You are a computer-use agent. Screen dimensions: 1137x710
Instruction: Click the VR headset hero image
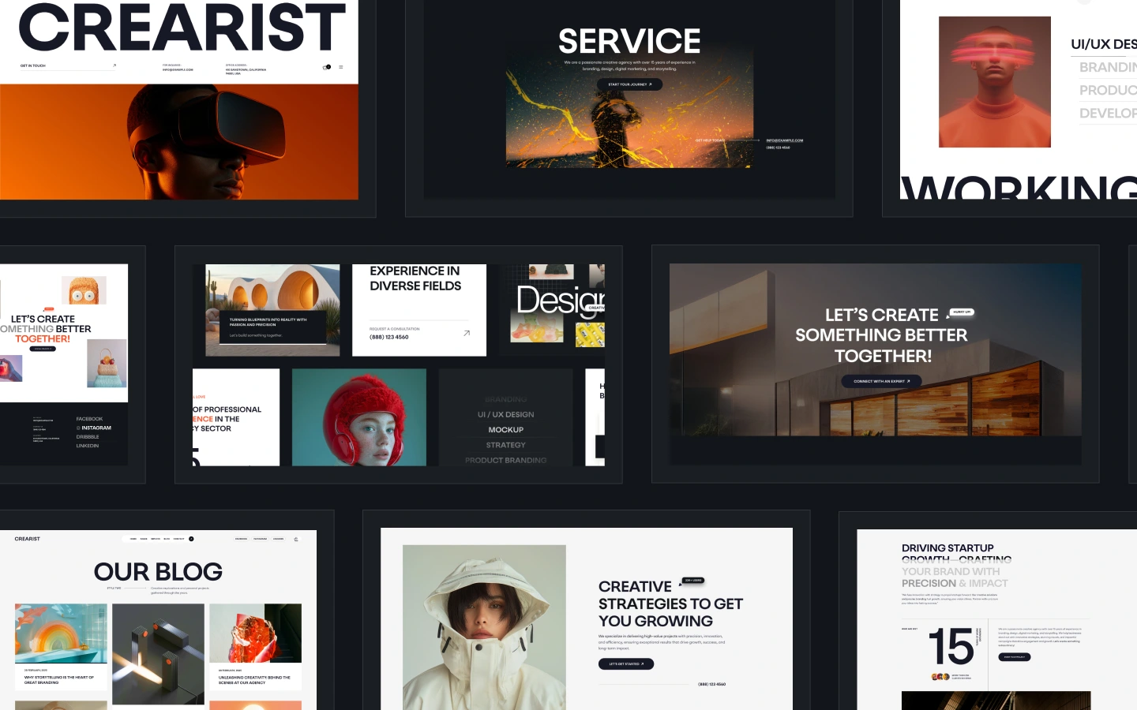point(179,142)
